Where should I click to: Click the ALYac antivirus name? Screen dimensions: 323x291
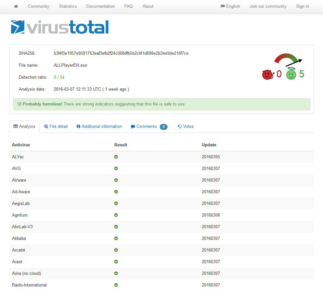[18, 157]
